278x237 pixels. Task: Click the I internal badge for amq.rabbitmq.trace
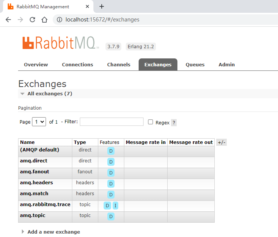115,206
